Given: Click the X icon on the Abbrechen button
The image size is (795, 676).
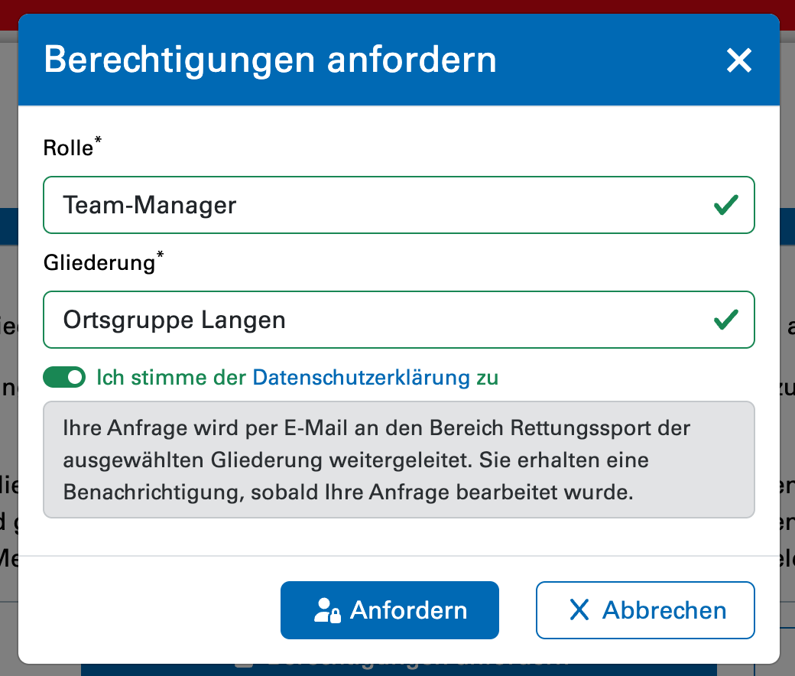Looking at the screenshot, I should pyautogui.click(x=579, y=610).
